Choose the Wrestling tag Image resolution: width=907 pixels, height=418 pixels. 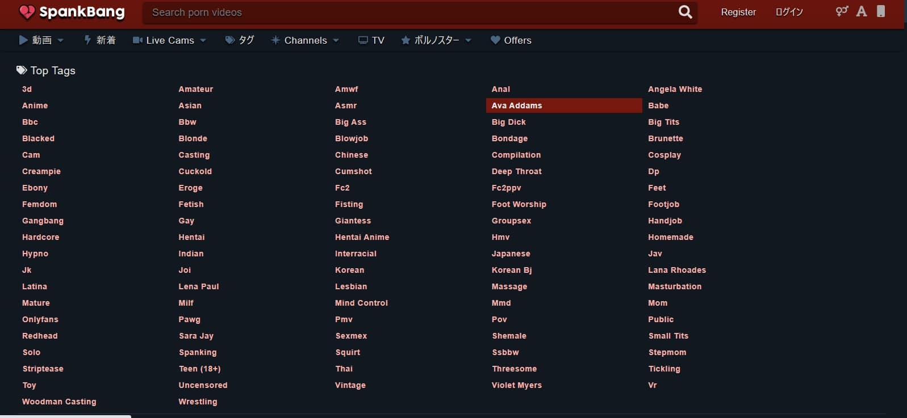(198, 402)
